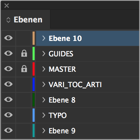Lock the Ebene 10 layer in empty lock box
The width and height of the screenshot is (140, 140).
[23, 38]
